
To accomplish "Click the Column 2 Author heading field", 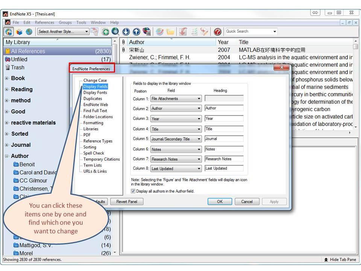I will click(x=224, y=108).
